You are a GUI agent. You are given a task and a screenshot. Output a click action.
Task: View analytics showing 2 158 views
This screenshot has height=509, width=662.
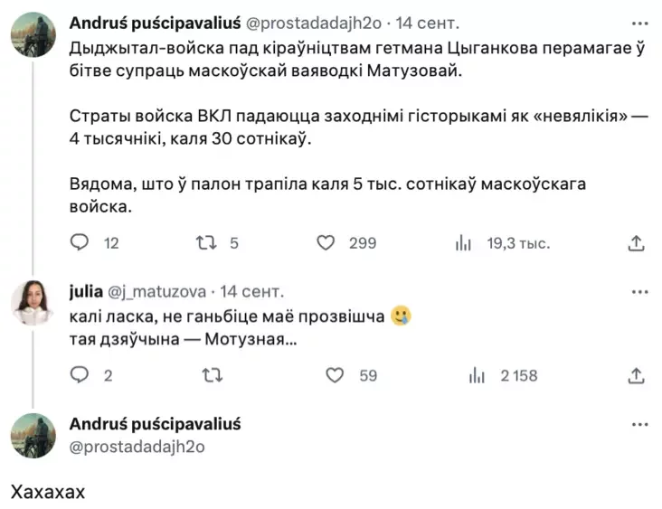[478, 374]
